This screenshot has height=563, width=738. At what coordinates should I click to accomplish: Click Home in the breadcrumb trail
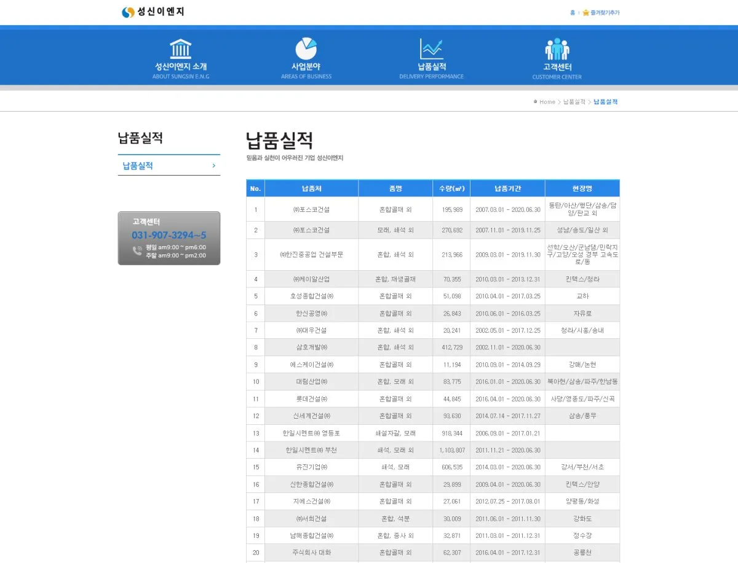[547, 102]
